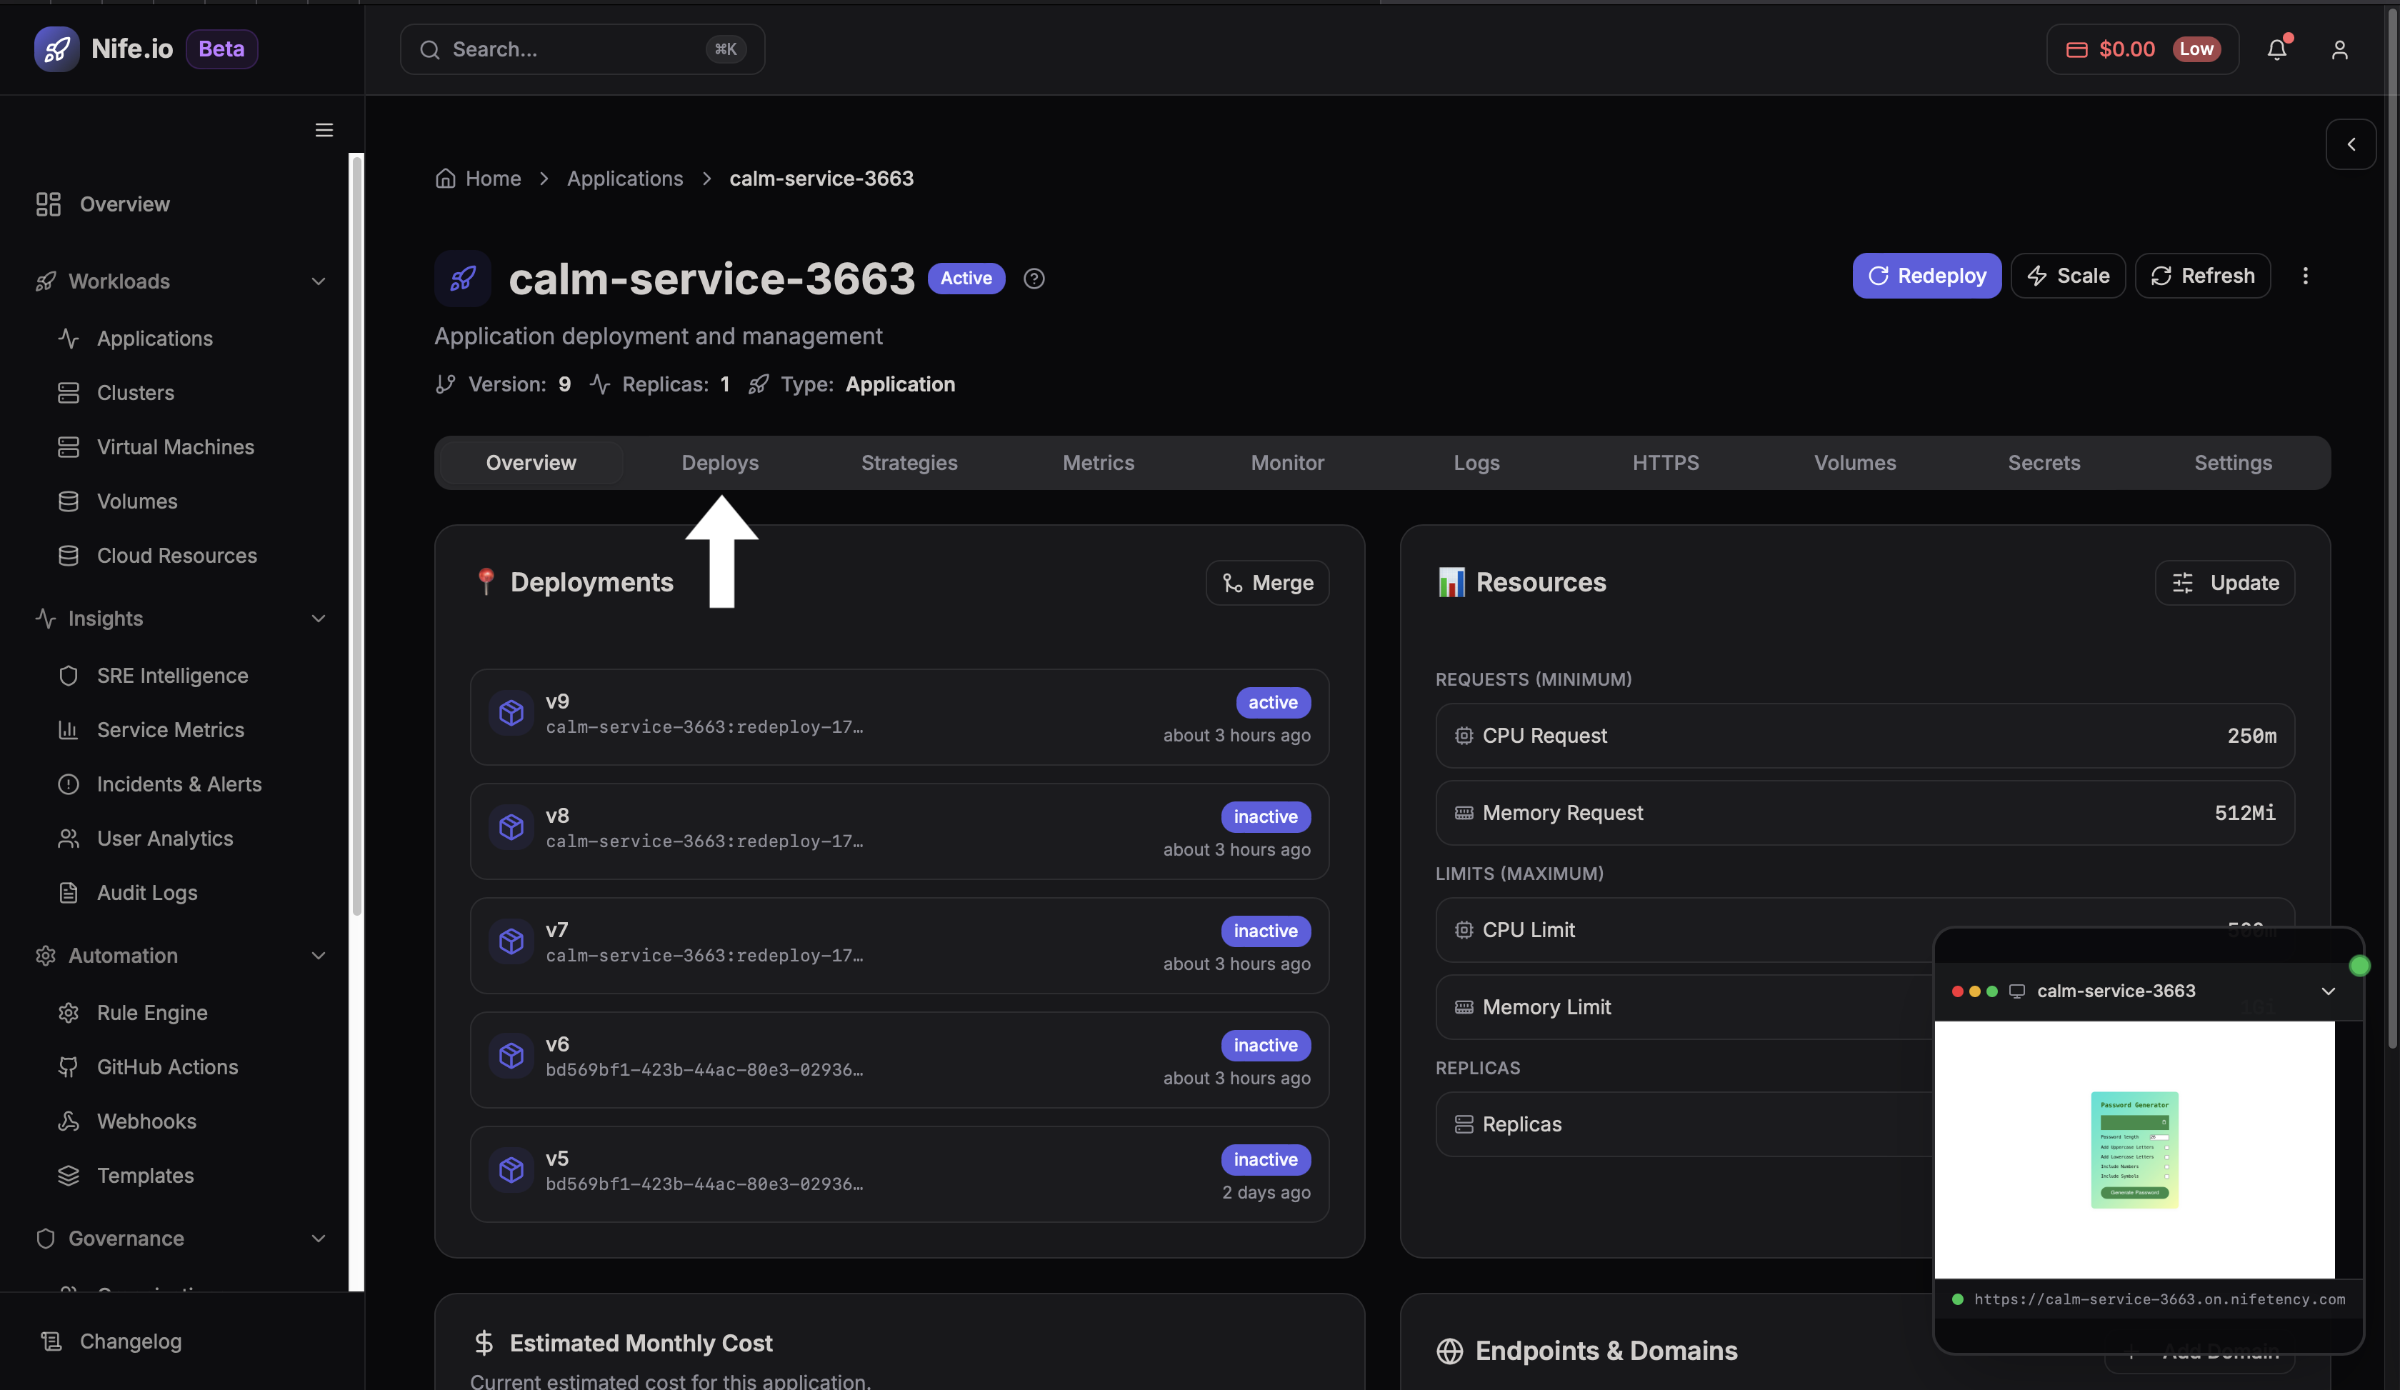Click the app preview thumbnail
This screenshot has height=1390, width=2400.
[2134, 1149]
